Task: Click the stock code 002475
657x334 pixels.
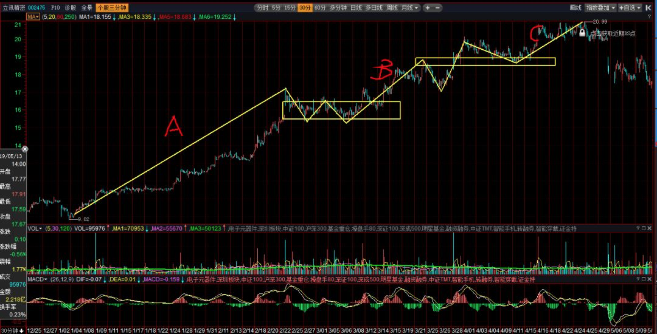Action: 36,8
